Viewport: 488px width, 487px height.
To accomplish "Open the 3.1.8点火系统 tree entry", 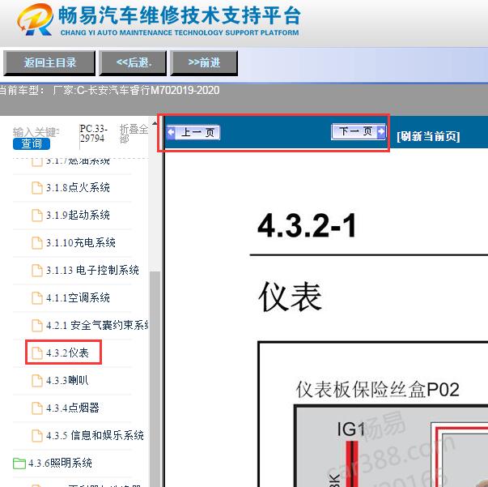I will point(78,187).
